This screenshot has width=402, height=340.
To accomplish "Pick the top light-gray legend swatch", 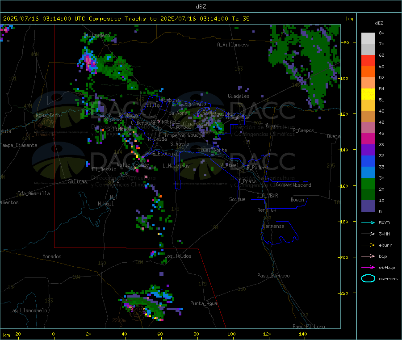I will [x=368, y=38].
